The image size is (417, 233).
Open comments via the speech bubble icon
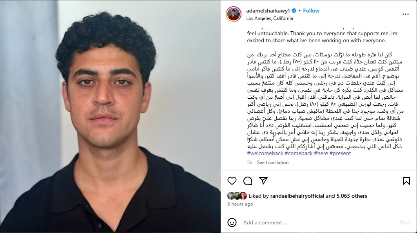pyautogui.click(x=248, y=181)
